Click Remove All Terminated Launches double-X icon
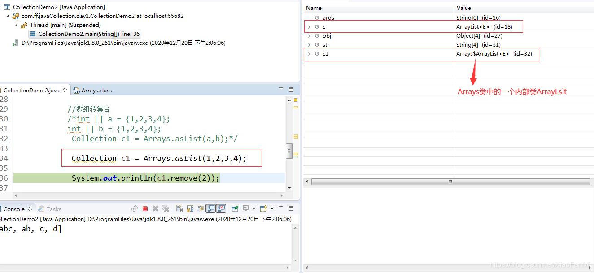Viewport: 594px width, 273px height. tap(166, 208)
